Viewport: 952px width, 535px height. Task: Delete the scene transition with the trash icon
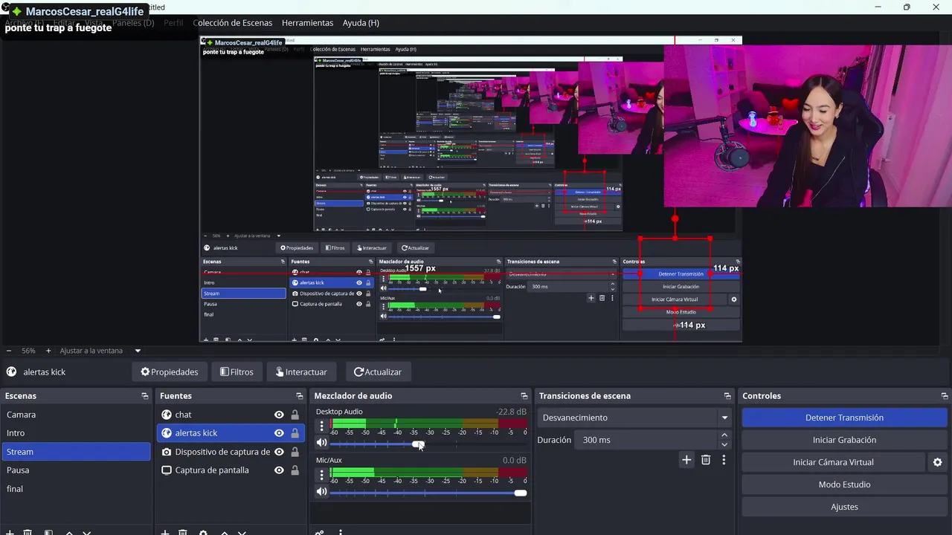(706, 460)
